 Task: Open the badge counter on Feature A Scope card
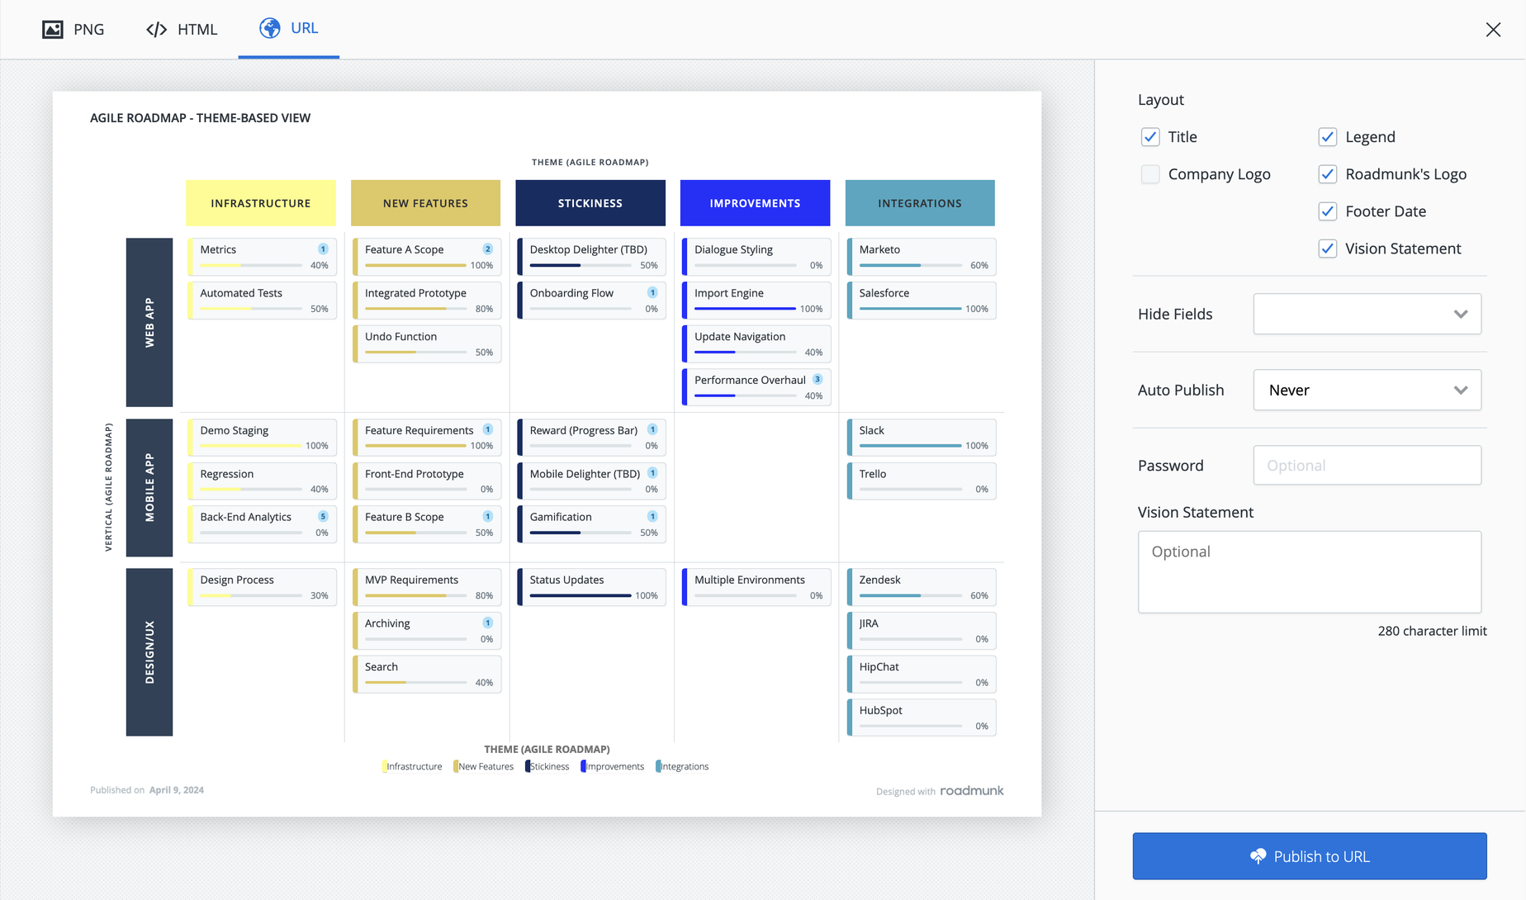coord(487,248)
